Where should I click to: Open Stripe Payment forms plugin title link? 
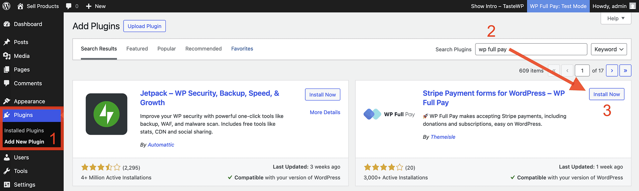(x=494, y=98)
